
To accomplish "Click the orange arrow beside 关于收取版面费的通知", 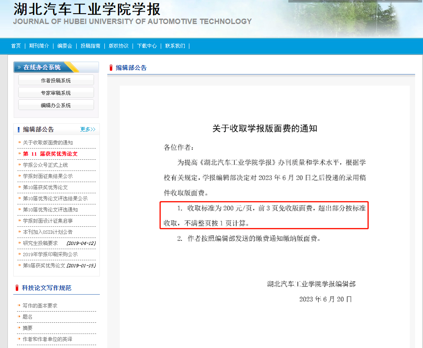I will pos(19,142).
